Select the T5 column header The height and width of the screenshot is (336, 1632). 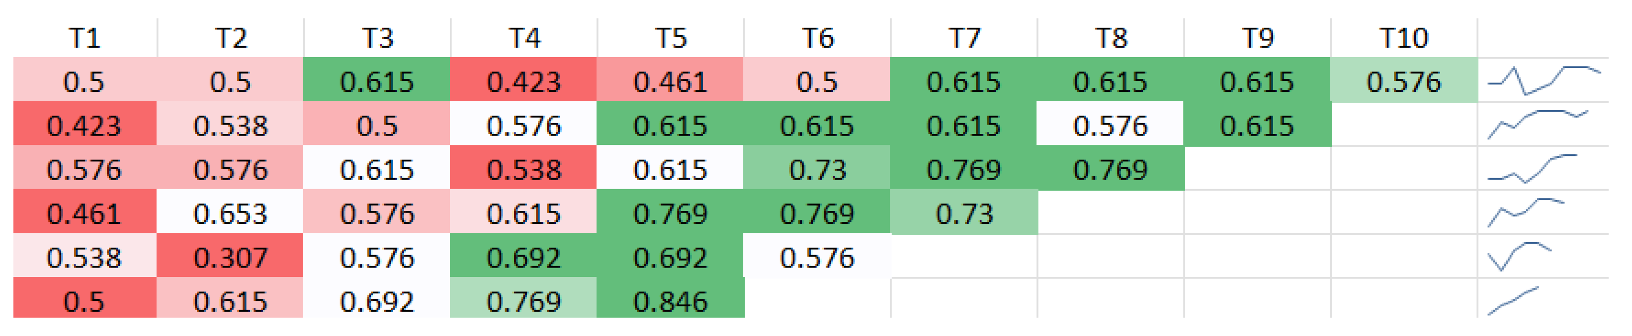[x=670, y=38]
